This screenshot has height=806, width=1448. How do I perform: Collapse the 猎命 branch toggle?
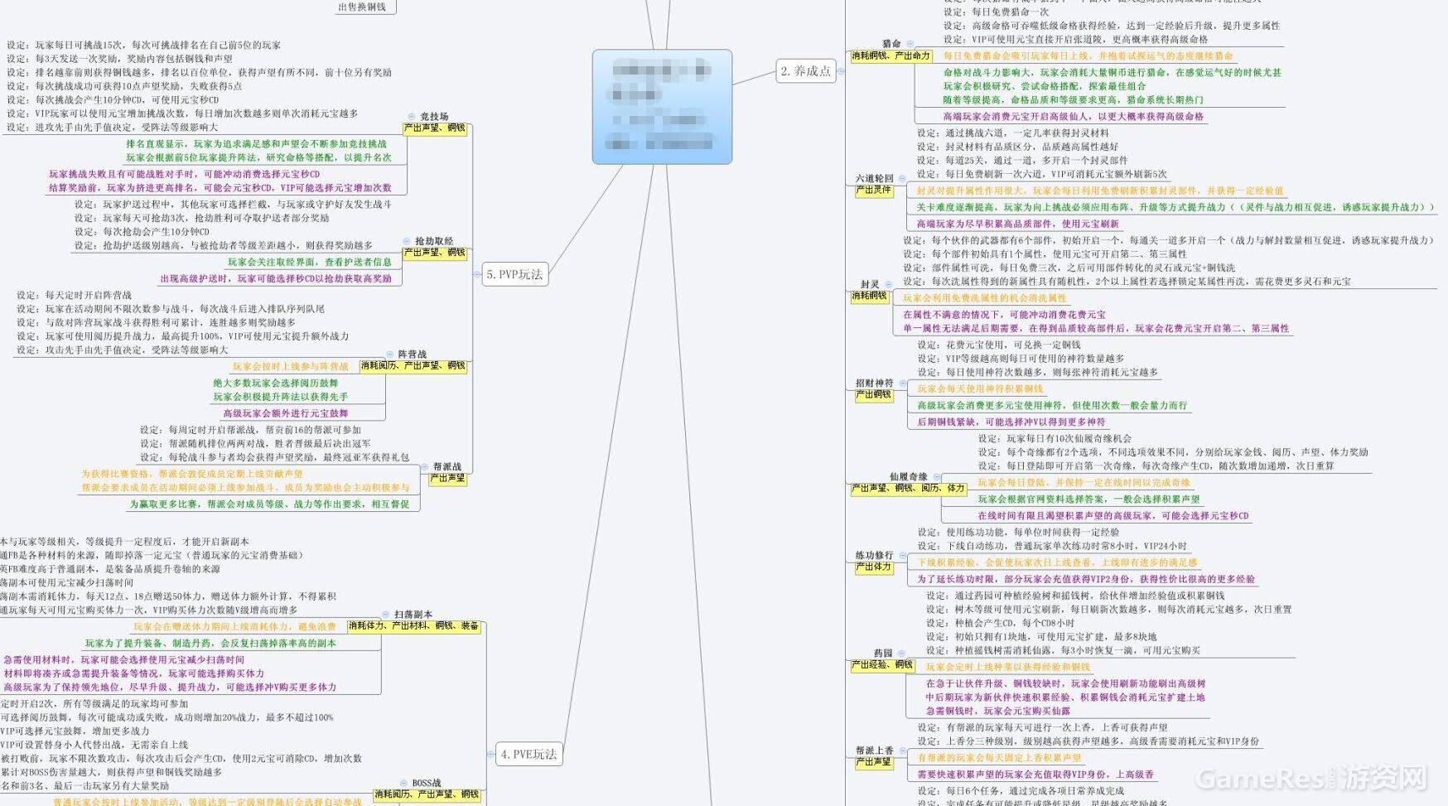[x=910, y=44]
